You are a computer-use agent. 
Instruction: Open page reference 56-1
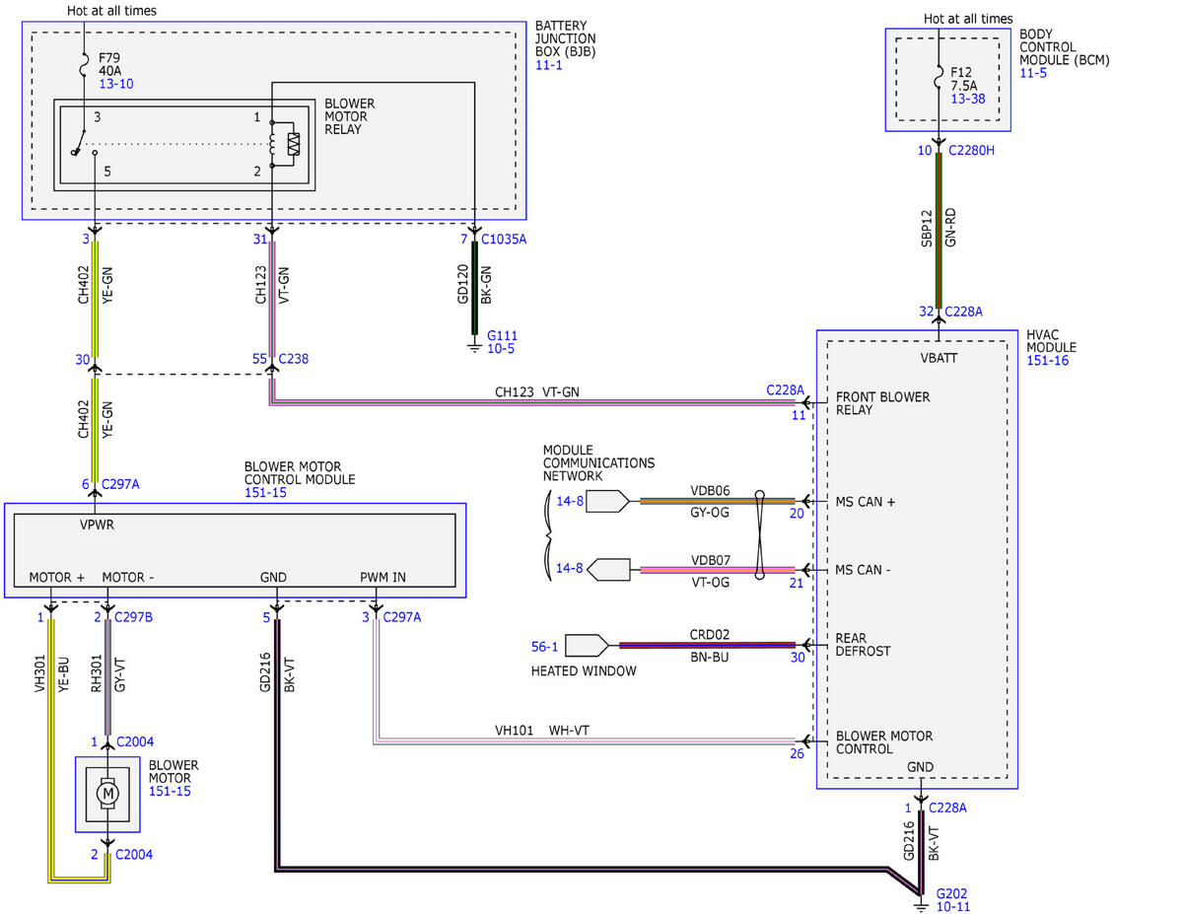pyautogui.click(x=546, y=646)
